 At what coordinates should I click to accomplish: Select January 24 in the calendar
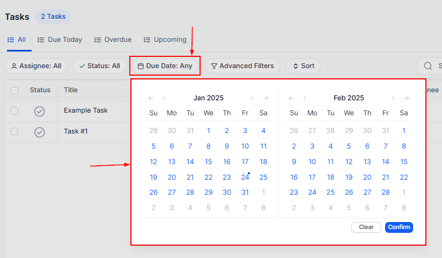tap(245, 178)
